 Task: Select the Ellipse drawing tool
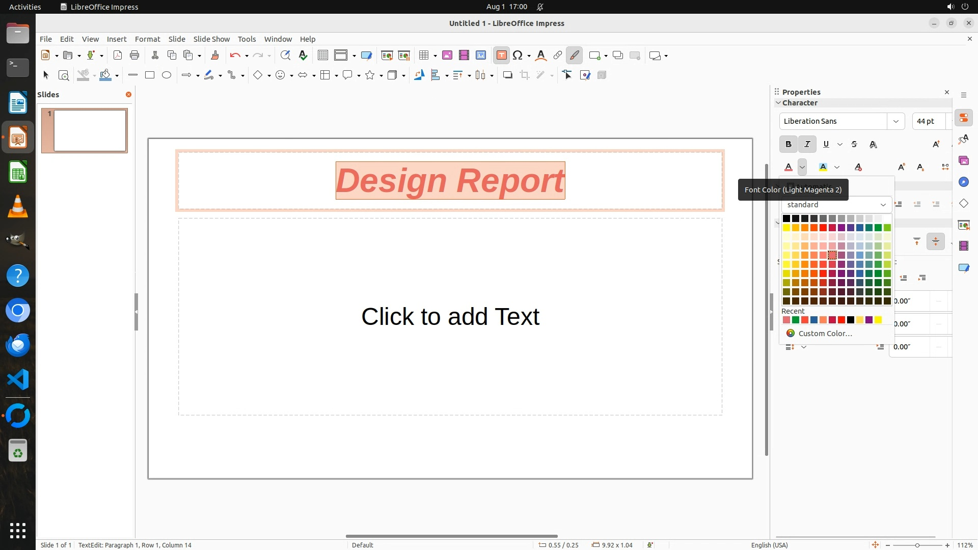click(x=167, y=75)
